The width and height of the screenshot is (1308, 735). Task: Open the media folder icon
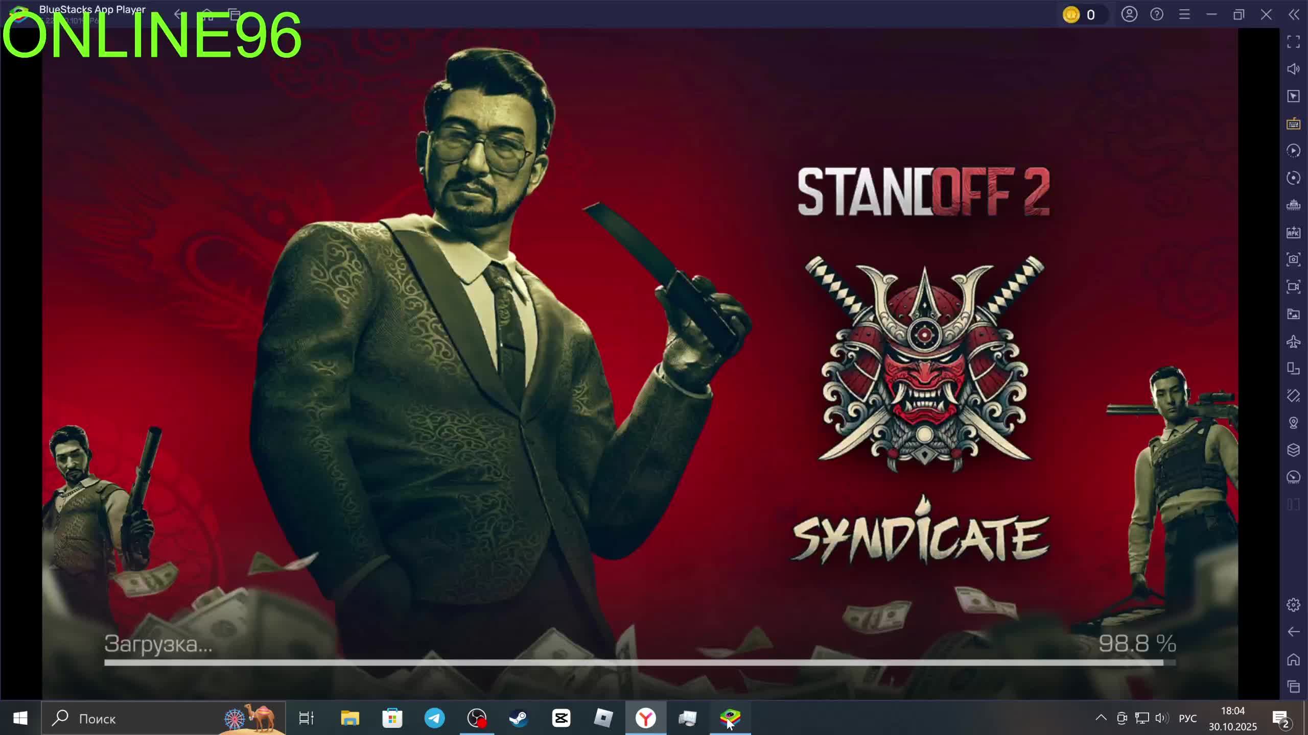coord(1293,314)
